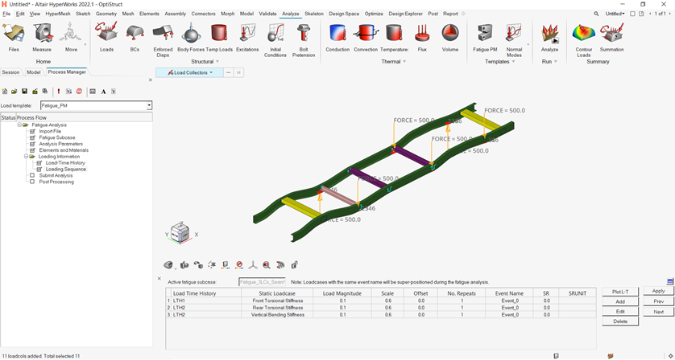
Task: Click the Plot L-T button
Action: coord(619,291)
